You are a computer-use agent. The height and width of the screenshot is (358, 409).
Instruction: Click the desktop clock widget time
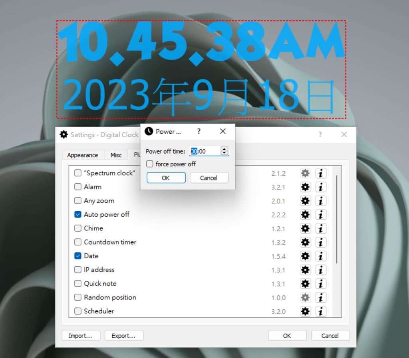(201, 43)
